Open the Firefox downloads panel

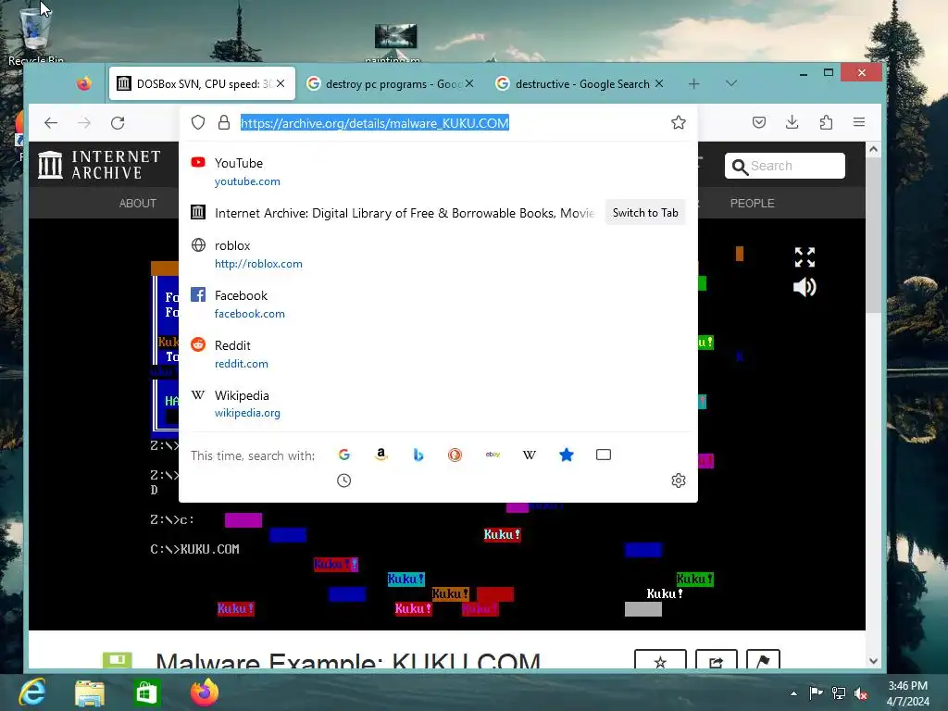point(792,123)
